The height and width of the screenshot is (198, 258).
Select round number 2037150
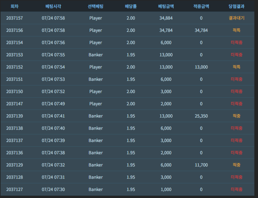click(x=15, y=92)
